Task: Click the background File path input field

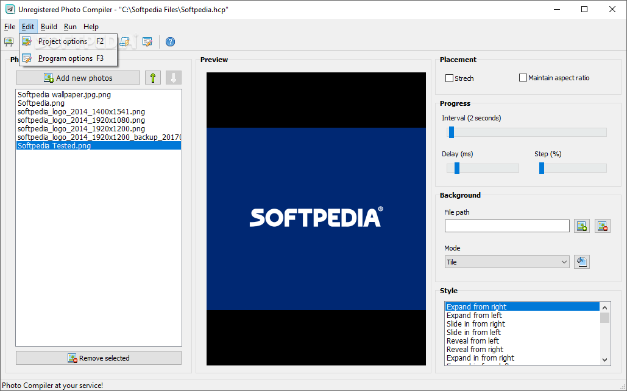Action: [507, 226]
